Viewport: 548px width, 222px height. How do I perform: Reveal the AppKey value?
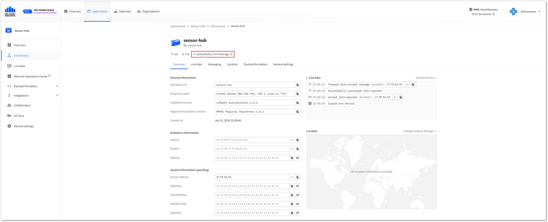(x=297, y=158)
